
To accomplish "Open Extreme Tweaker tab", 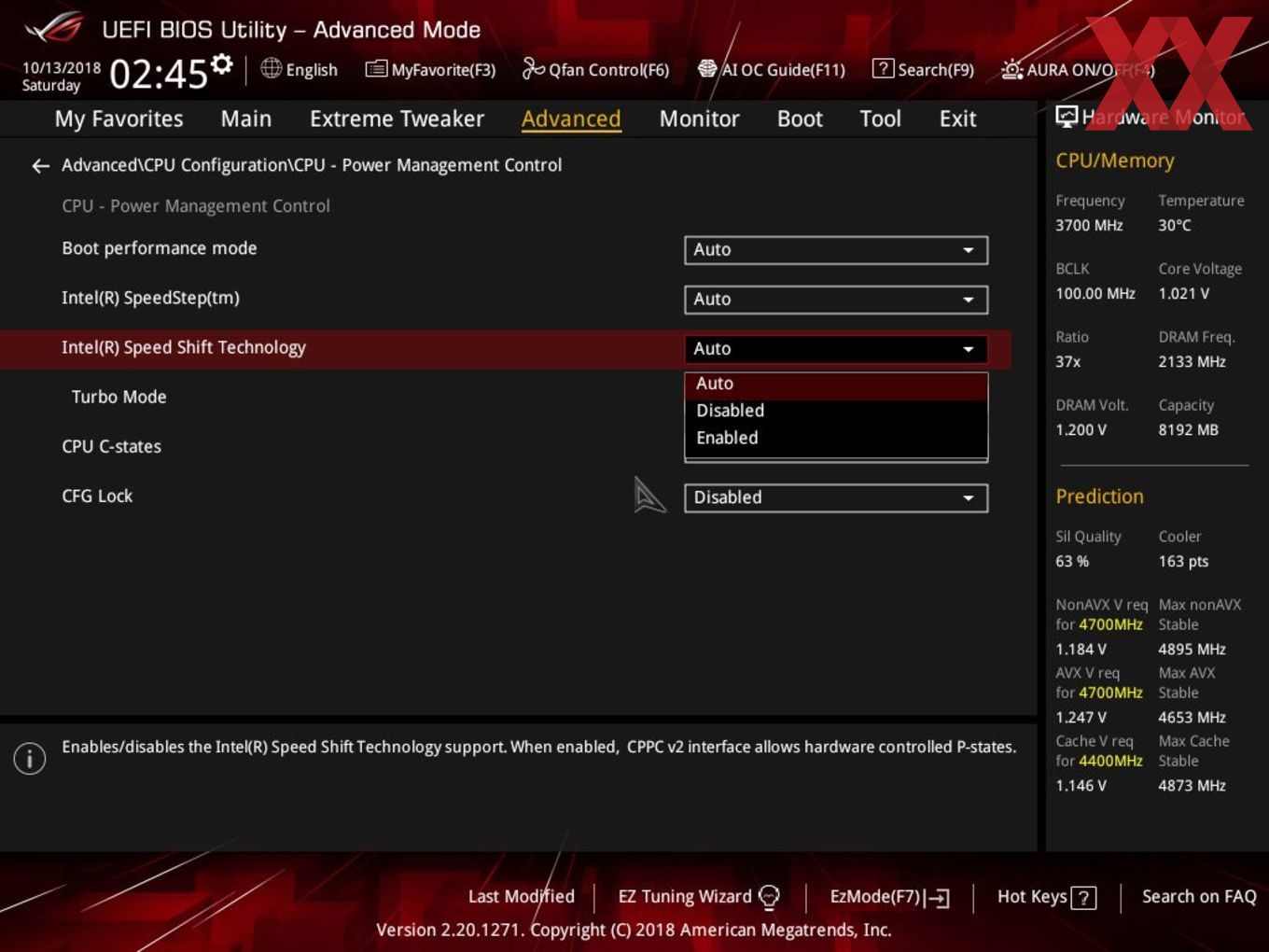I will click(x=397, y=119).
